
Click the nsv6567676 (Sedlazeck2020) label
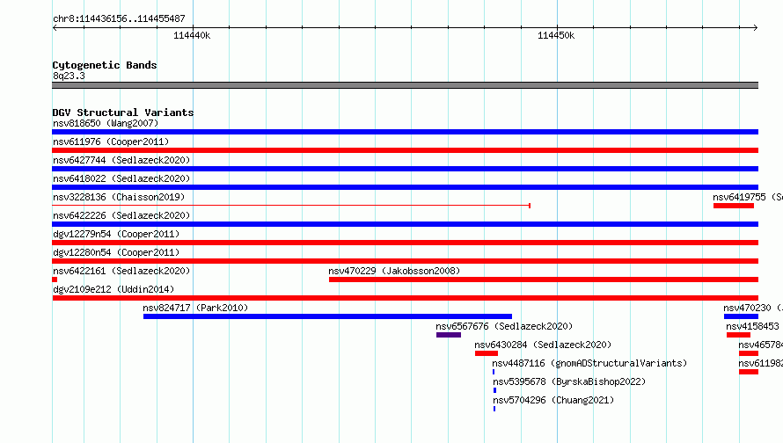coord(504,326)
